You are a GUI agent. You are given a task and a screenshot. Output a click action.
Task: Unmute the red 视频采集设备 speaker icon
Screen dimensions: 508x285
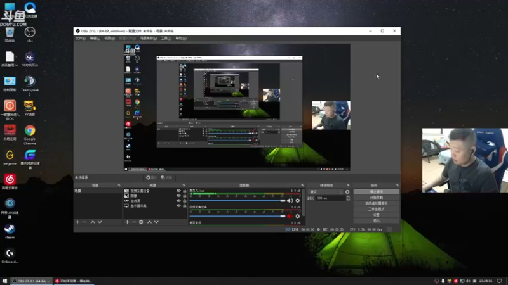pyautogui.click(x=290, y=216)
